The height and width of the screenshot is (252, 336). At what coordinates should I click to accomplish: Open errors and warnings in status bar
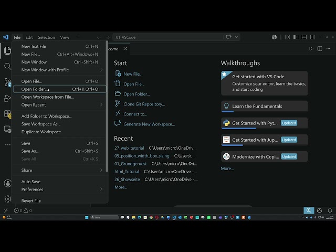[x=23, y=211]
